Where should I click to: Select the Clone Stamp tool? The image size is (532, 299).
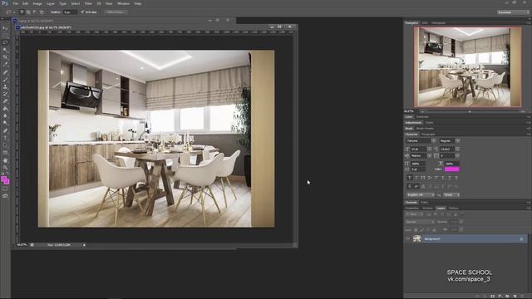[x=5, y=86]
